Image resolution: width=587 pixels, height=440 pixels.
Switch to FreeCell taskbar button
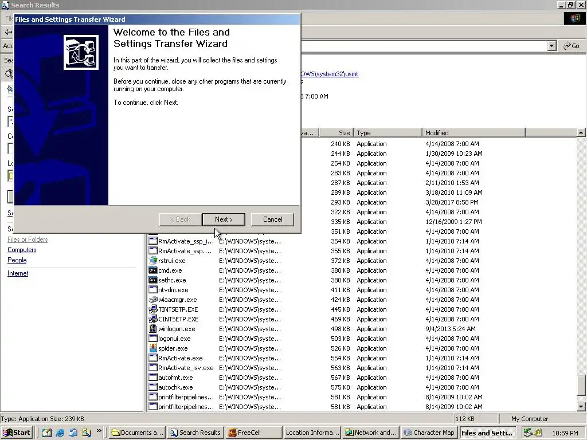tap(254, 433)
